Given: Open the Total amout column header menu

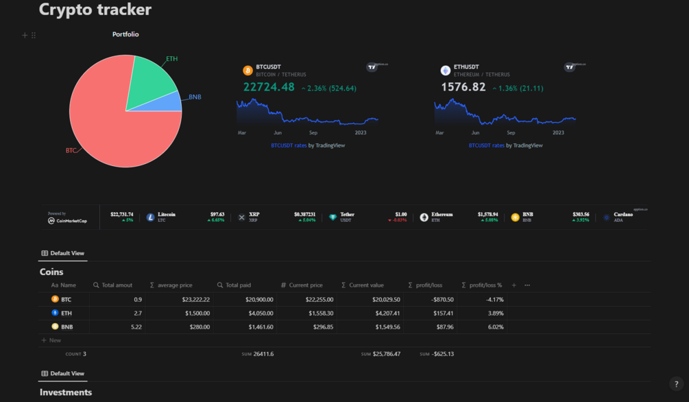Looking at the screenshot, I should 113,285.
